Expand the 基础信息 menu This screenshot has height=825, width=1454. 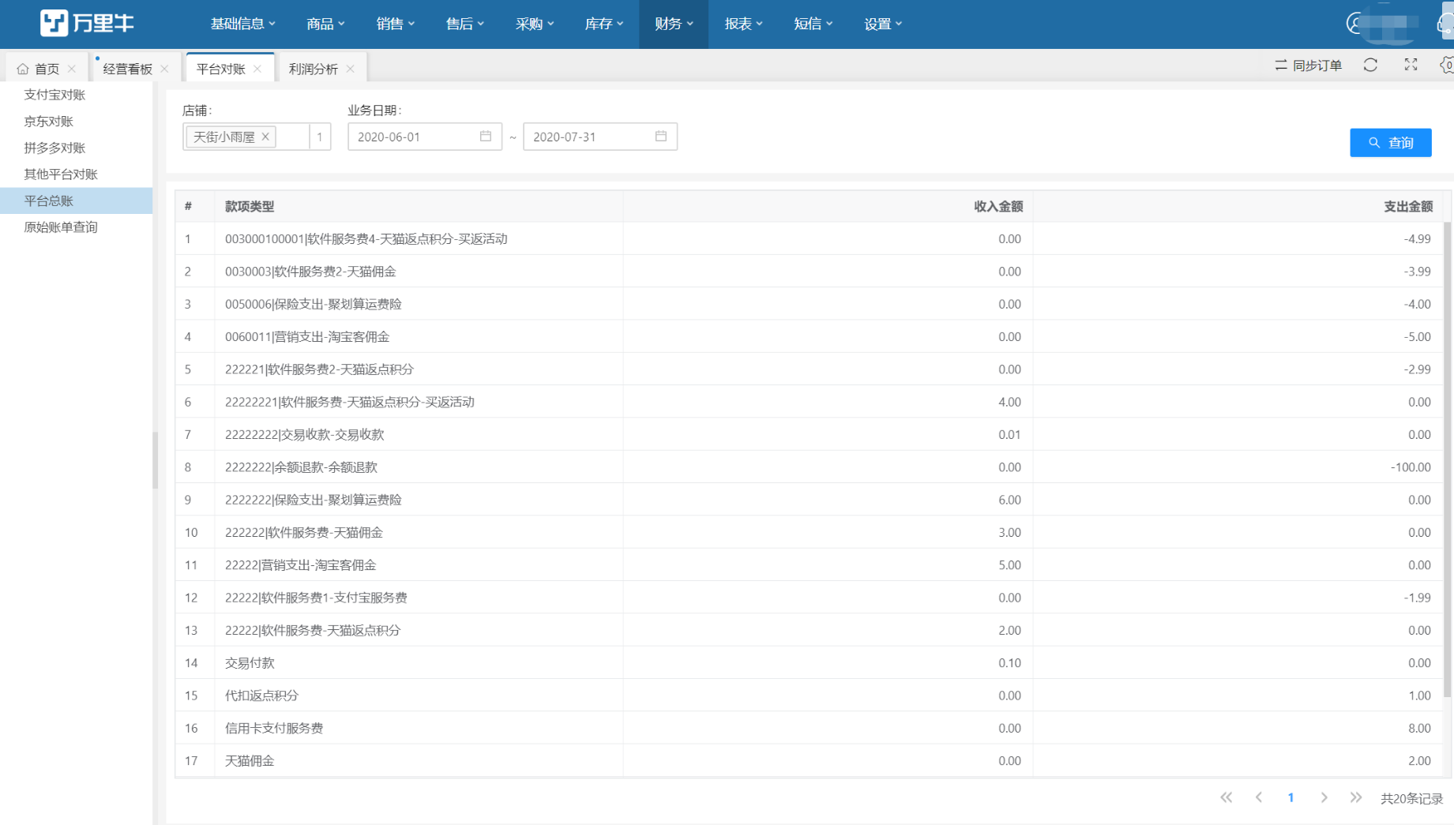(242, 24)
